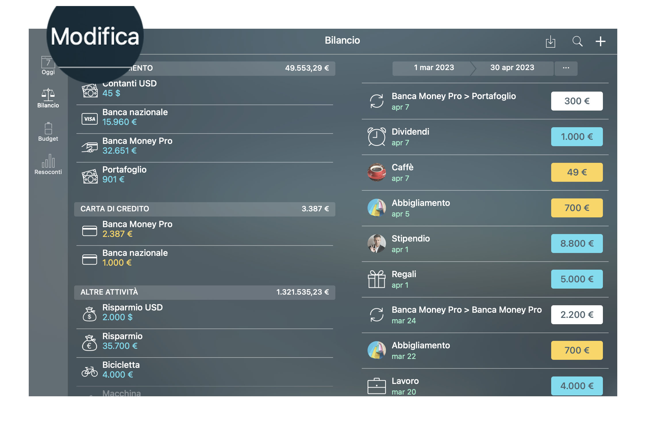
Task: Click the search magnifier icon
Action: click(x=577, y=41)
